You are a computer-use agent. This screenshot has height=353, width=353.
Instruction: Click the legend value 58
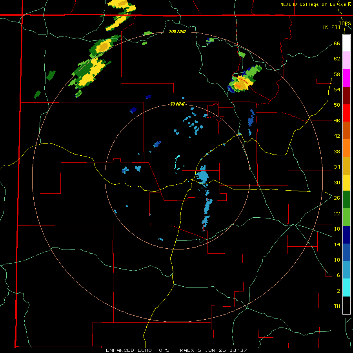pos(337,74)
